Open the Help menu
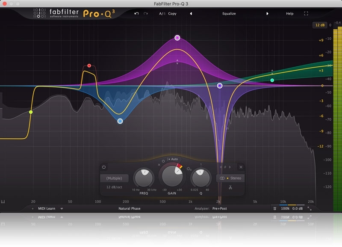The width and height of the screenshot is (342, 247). pos(290,14)
